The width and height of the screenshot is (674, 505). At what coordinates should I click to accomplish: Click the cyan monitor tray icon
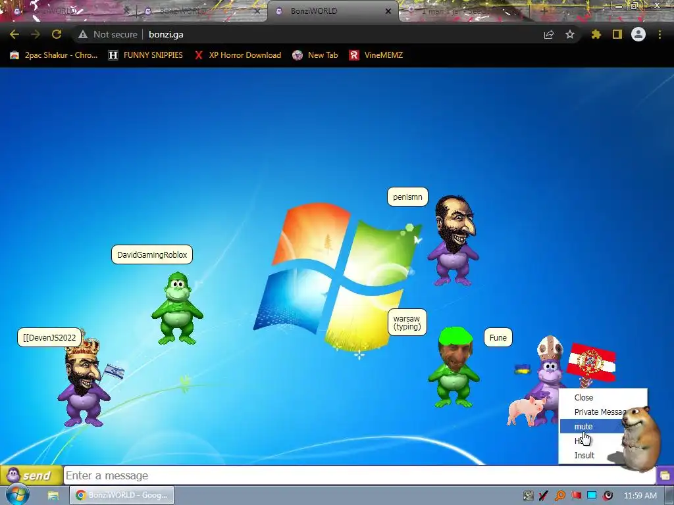(592, 496)
